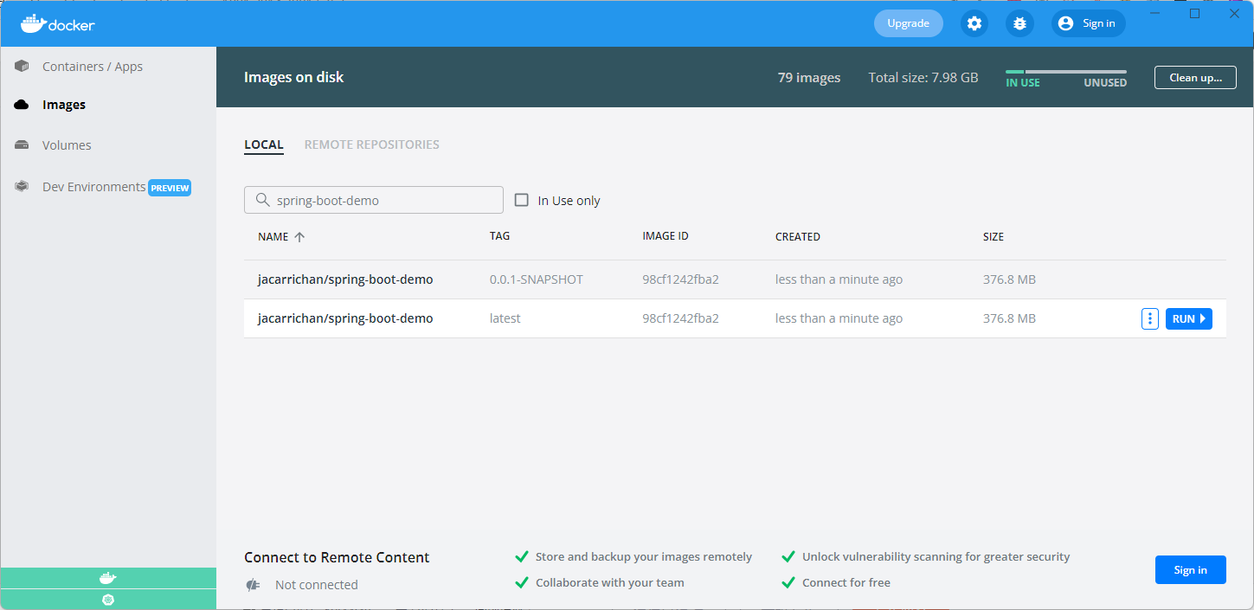Open three-dot menu for latest image
The width and height of the screenshot is (1254, 610).
(x=1149, y=318)
